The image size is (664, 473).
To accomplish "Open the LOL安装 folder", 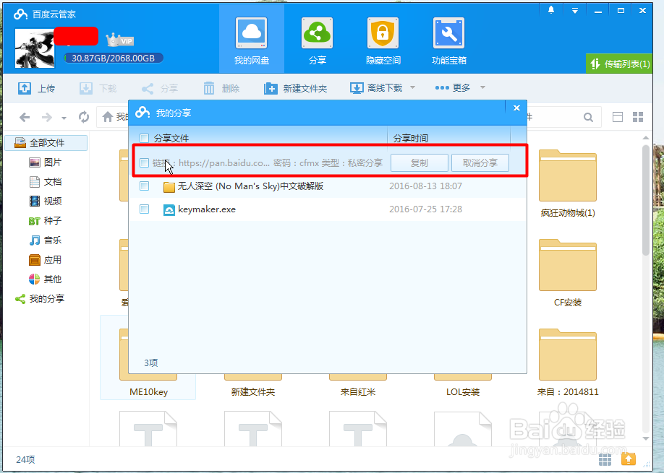I will click(462, 386).
